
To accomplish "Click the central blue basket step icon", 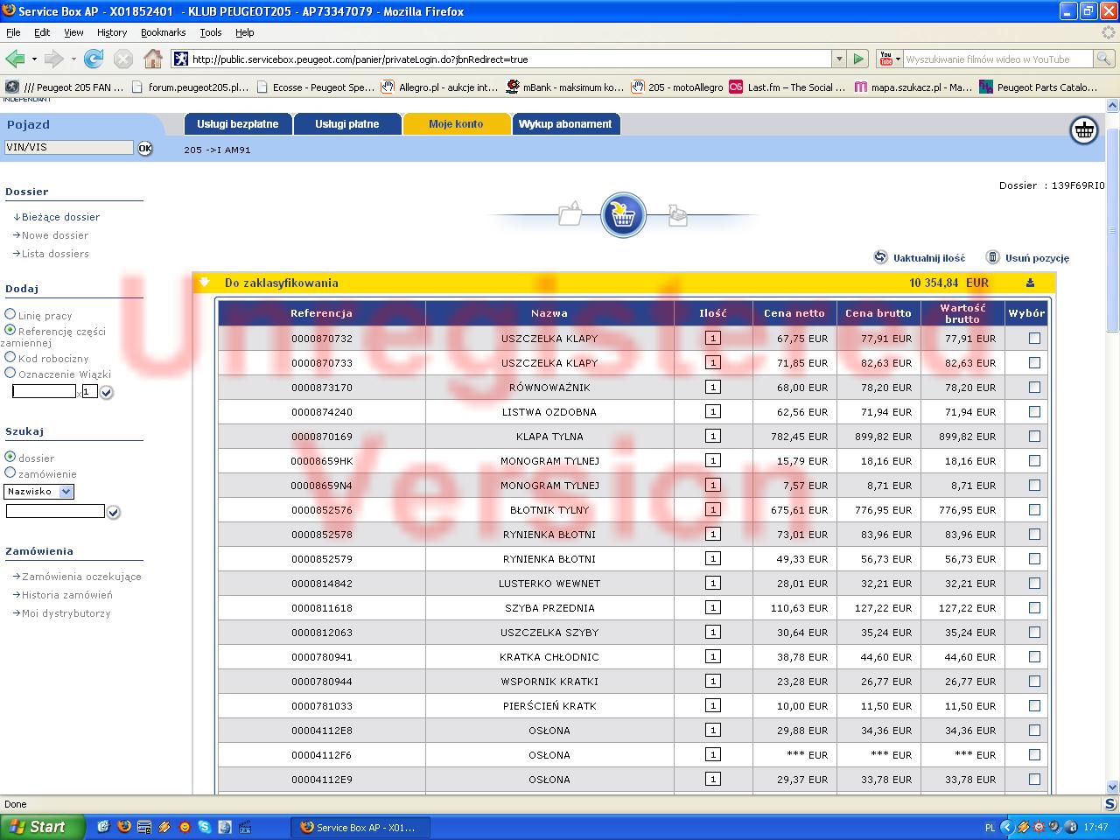I will point(623,214).
